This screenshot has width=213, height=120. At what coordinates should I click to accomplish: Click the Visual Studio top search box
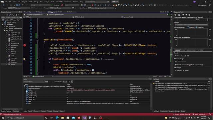click(x=97, y=2)
